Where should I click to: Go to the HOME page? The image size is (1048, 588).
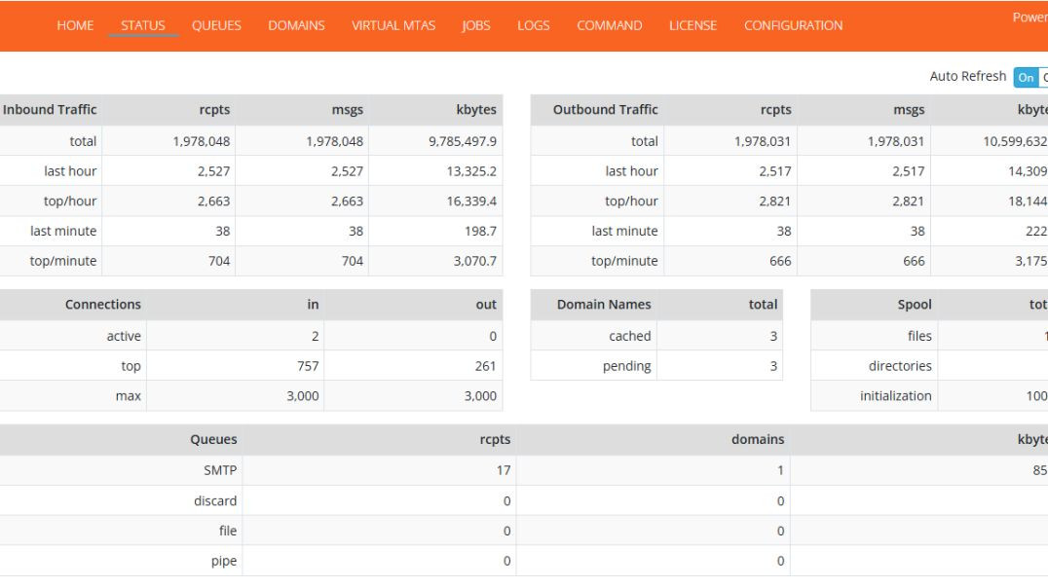(75, 25)
